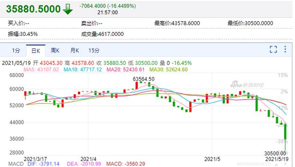Switch to the 周K weekly tab

(55, 51)
